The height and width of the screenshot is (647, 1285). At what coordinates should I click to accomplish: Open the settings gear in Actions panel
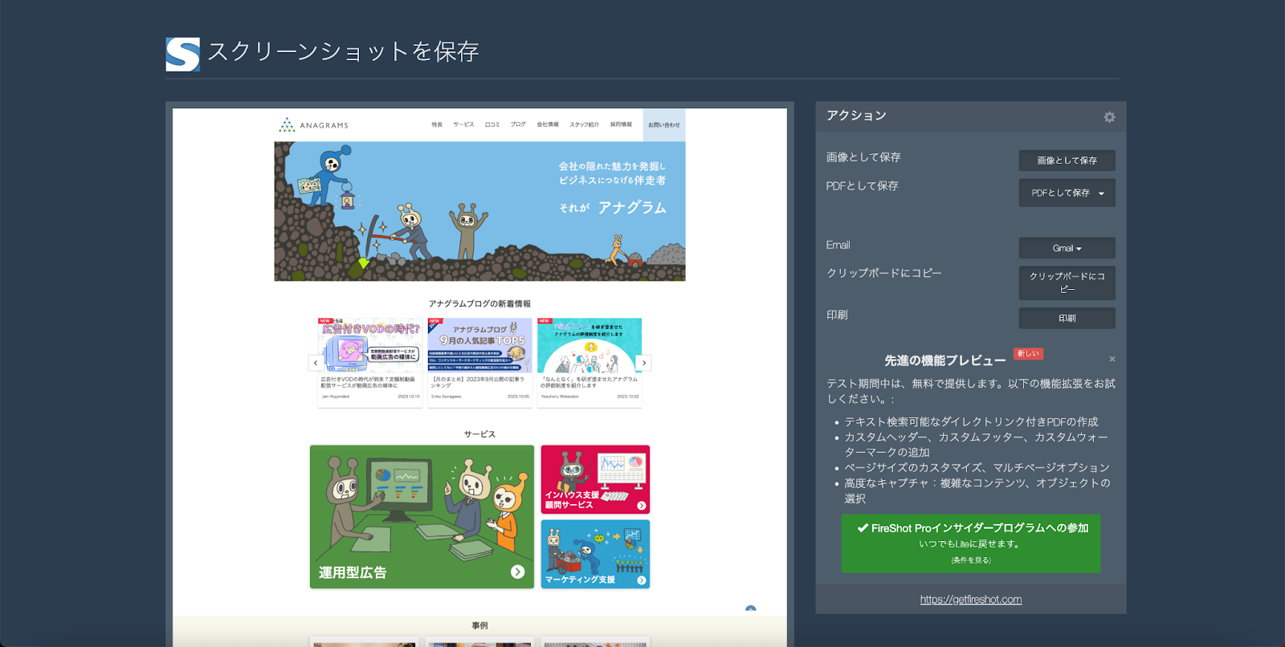pos(1109,117)
